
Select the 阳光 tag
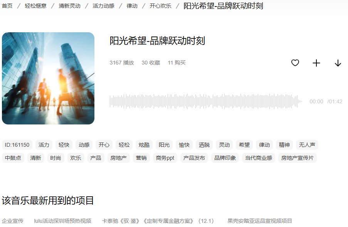pyautogui.click(x=164, y=145)
